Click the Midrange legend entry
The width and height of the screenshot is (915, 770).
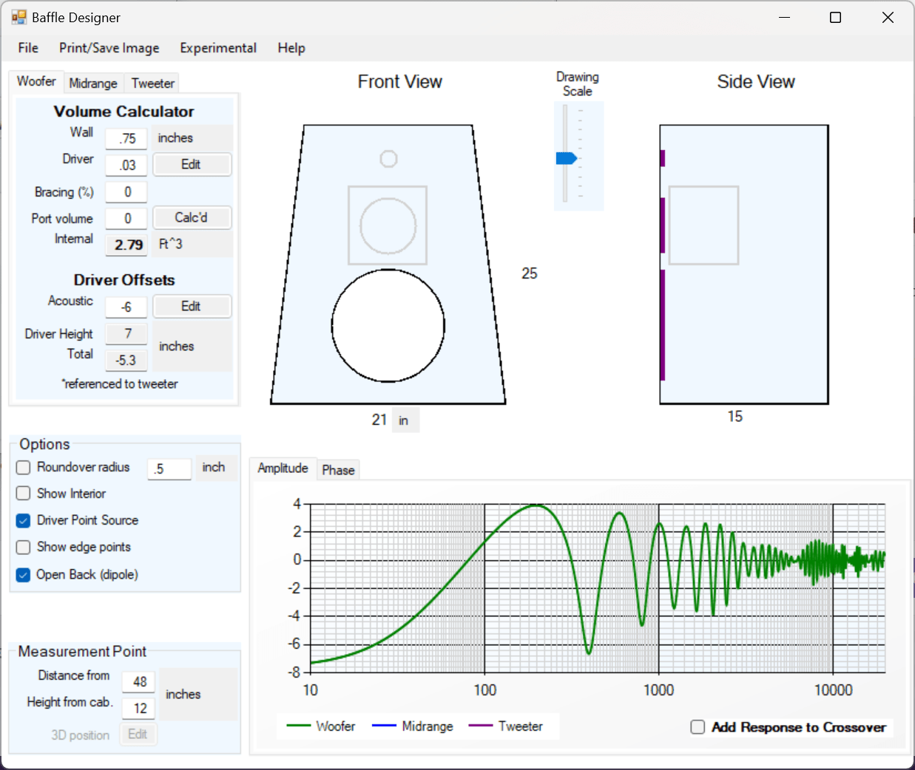(x=412, y=726)
